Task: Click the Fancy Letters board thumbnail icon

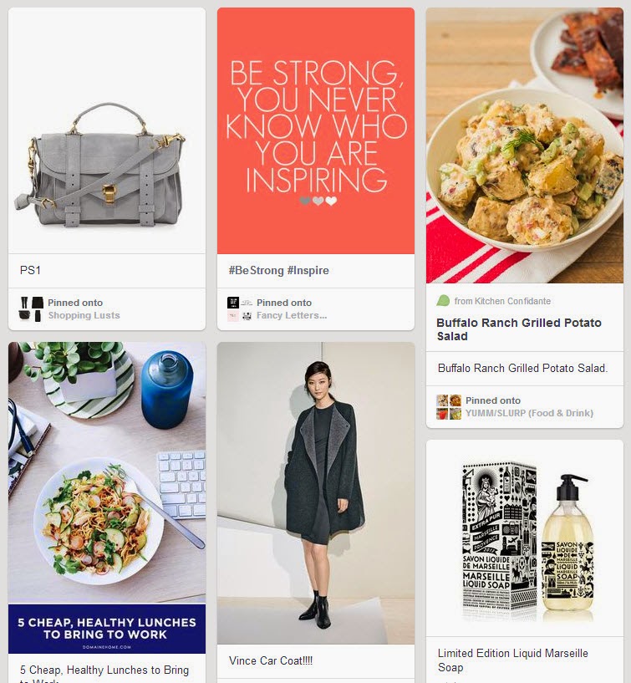Action: (x=240, y=308)
